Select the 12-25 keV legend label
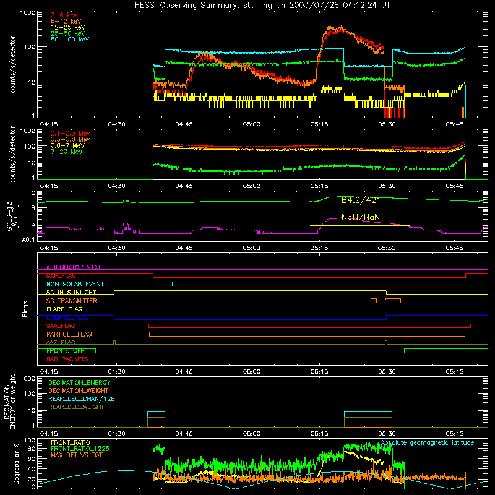495x495 pixels. coord(68,27)
